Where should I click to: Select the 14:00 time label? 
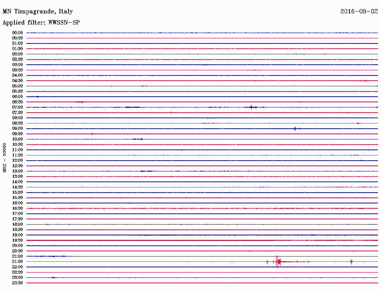click(17, 182)
